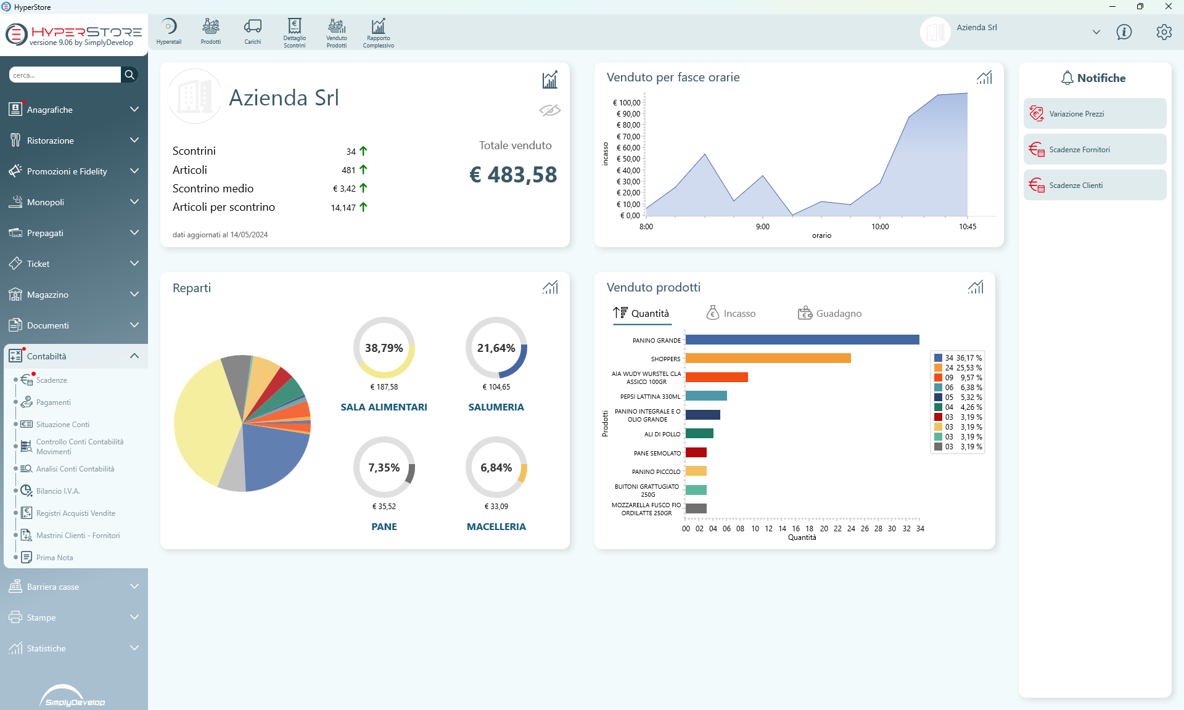This screenshot has width=1184, height=710.
Task: Collapse the Contabilità sidebar section
Action: [x=134, y=356]
